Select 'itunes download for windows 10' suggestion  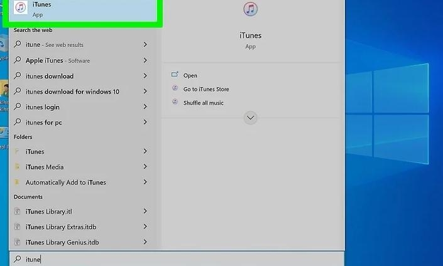point(72,92)
